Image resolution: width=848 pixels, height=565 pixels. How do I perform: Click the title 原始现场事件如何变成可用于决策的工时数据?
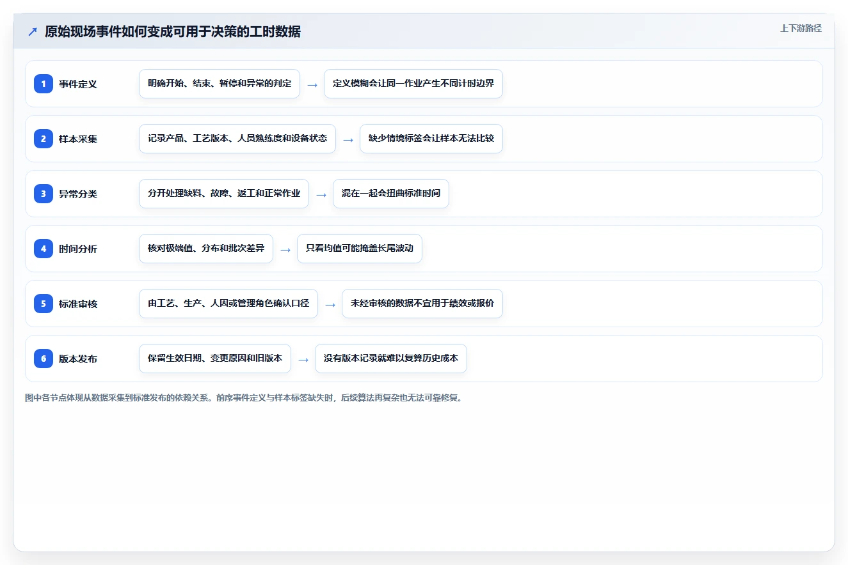coord(173,31)
